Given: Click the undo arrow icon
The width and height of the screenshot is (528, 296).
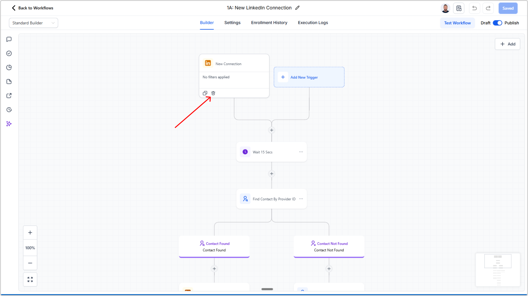Looking at the screenshot, I should pyautogui.click(x=474, y=8).
